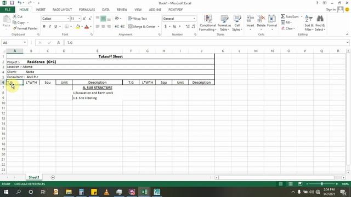Activate the Format Painter brush

point(25,28)
